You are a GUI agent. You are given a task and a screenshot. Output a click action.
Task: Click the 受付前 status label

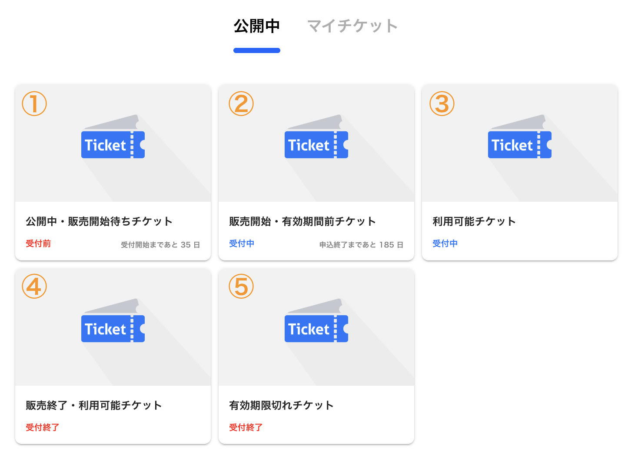[x=38, y=244]
